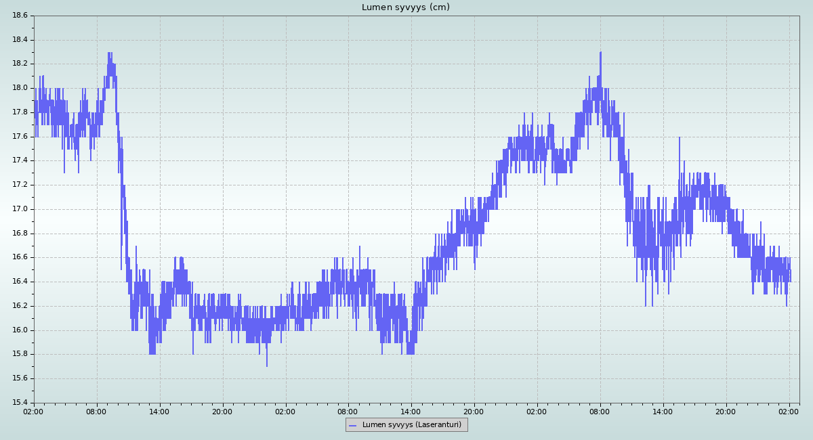This screenshot has height=440, width=813.
Task: Click the 17.6 y-axis tick label
Action: point(20,136)
